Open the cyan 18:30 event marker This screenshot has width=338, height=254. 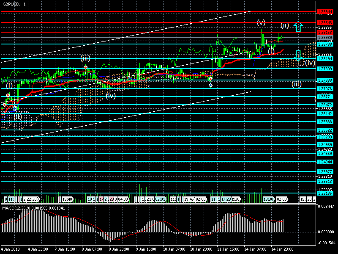click(x=269, y=199)
